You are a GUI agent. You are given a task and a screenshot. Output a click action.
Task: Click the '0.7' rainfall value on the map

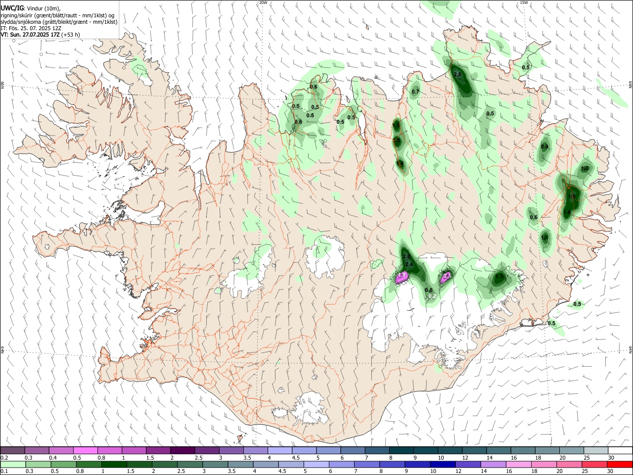point(415,92)
